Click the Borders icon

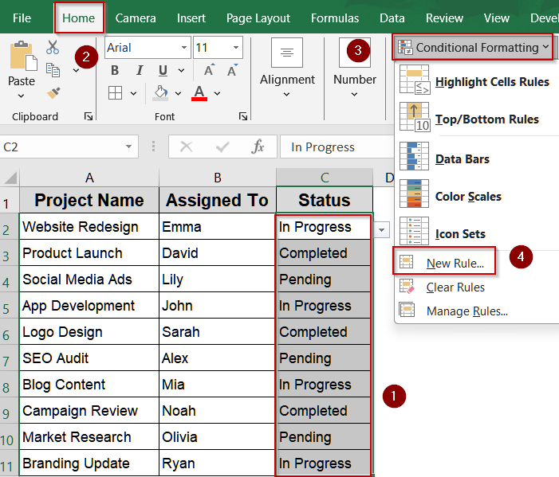(115, 93)
